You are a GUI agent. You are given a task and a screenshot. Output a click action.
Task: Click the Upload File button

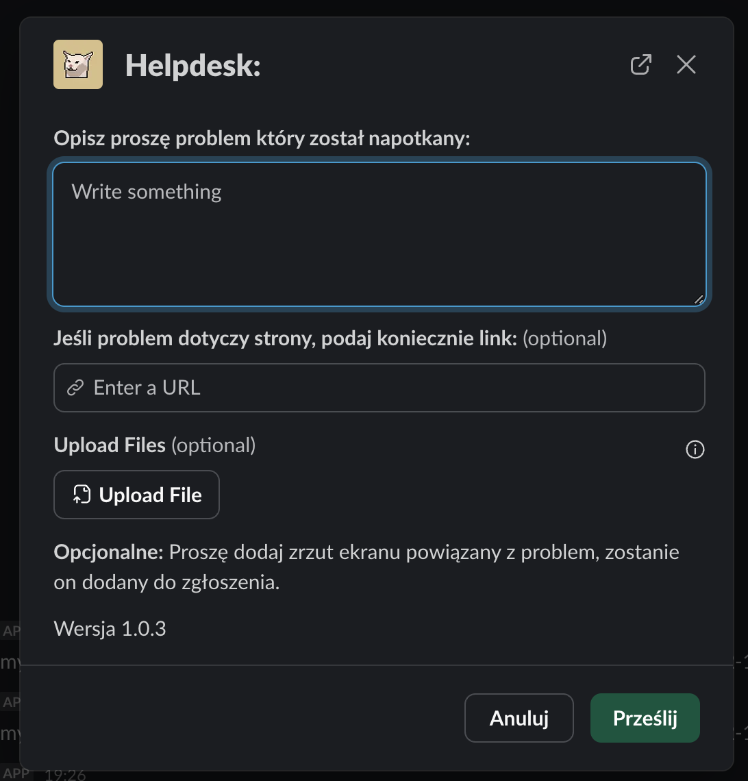coord(136,495)
